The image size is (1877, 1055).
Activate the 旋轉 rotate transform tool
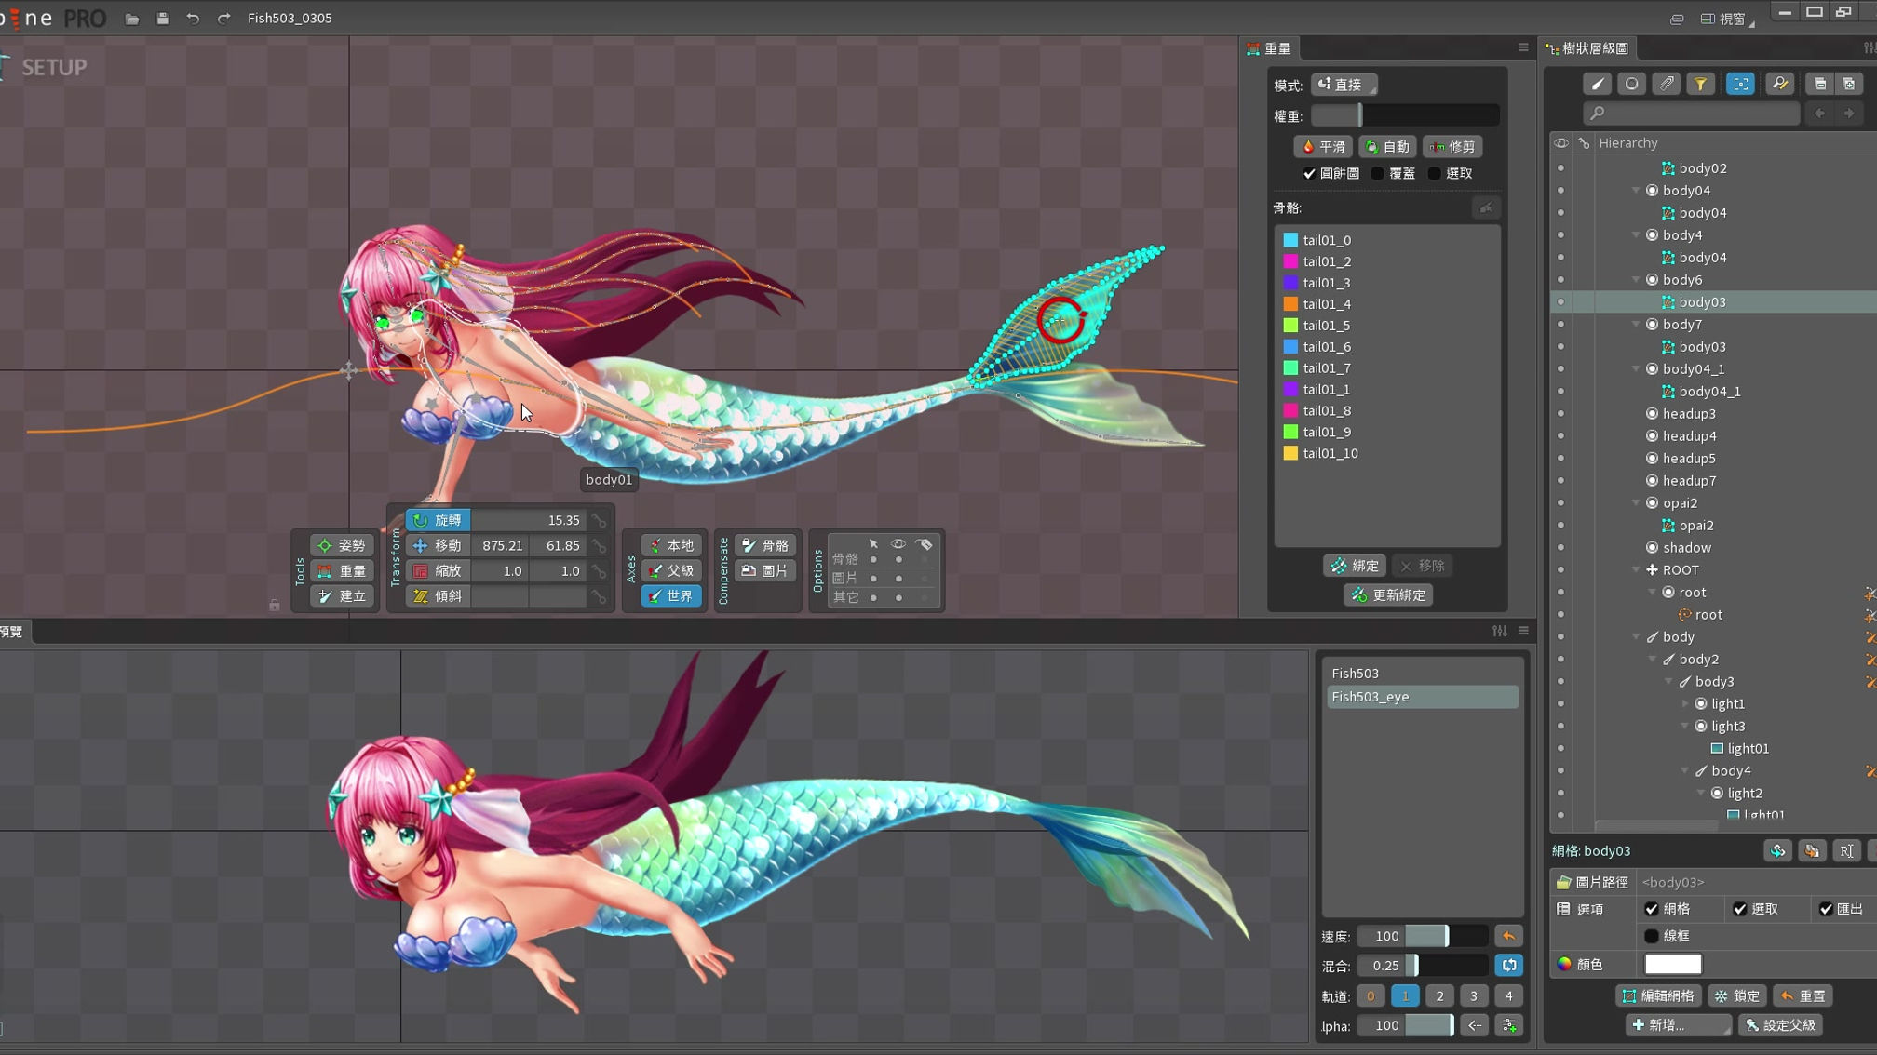click(439, 520)
